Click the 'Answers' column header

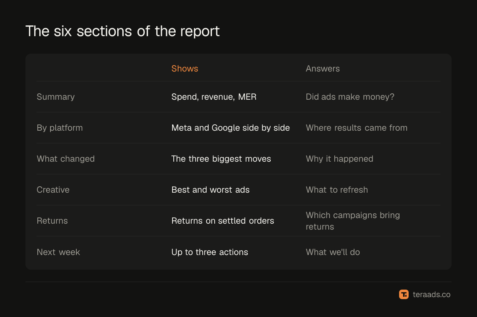click(x=323, y=68)
